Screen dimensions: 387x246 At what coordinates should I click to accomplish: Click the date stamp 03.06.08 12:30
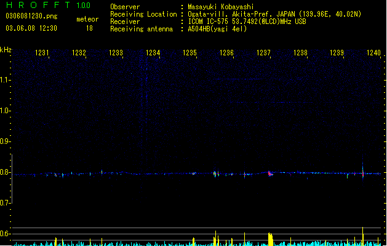tap(31, 28)
